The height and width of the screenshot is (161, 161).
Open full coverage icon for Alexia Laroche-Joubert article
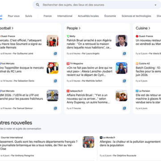click(124, 81)
